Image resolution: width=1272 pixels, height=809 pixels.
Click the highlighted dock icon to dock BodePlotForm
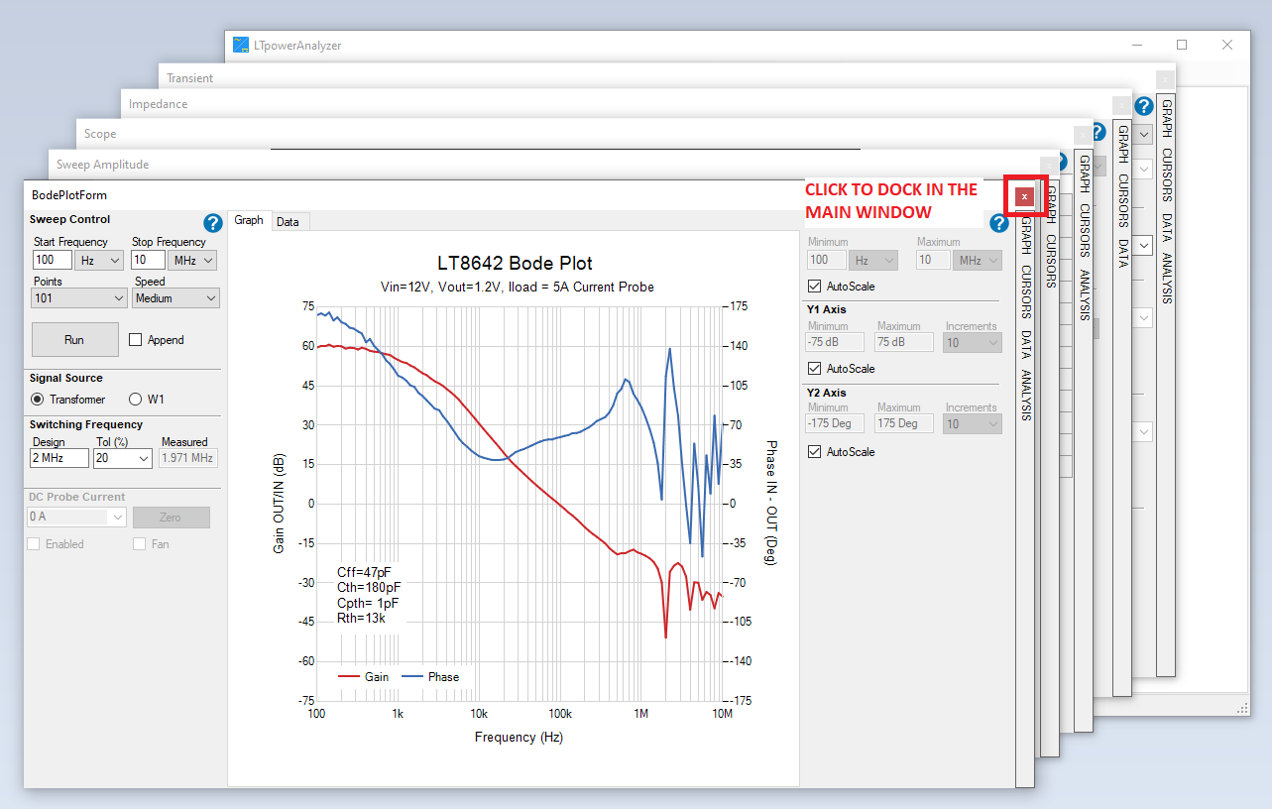pyautogui.click(x=1023, y=196)
